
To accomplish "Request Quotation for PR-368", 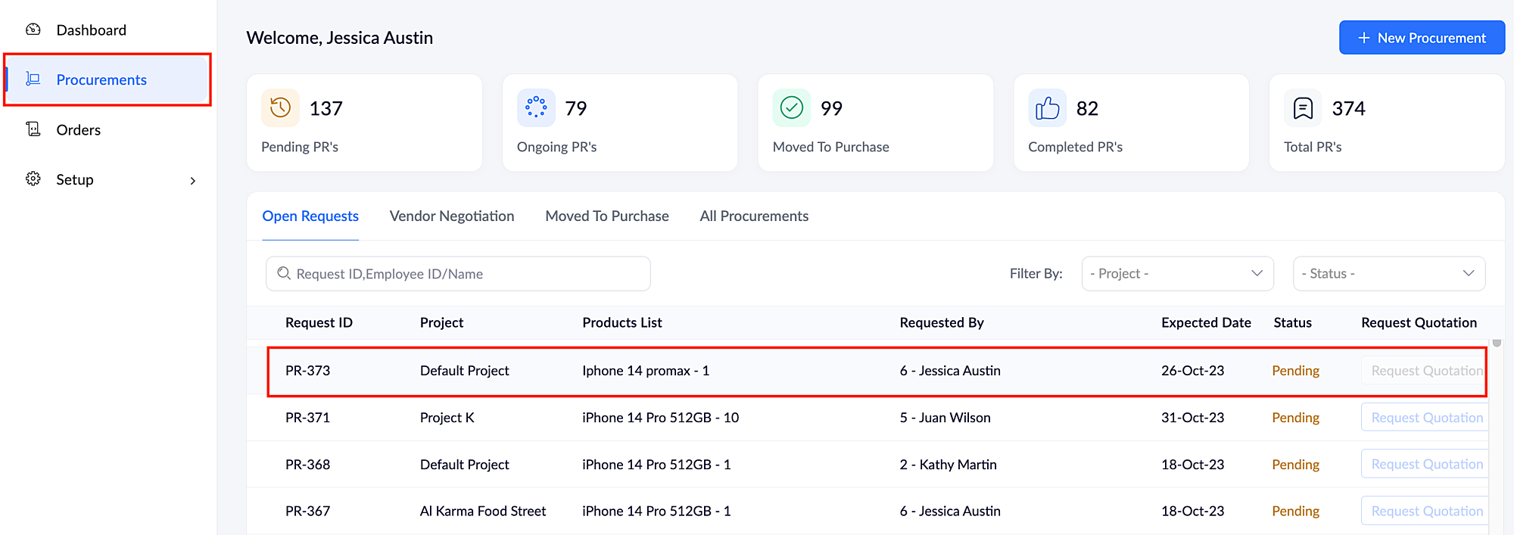I will coord(1425,465).
